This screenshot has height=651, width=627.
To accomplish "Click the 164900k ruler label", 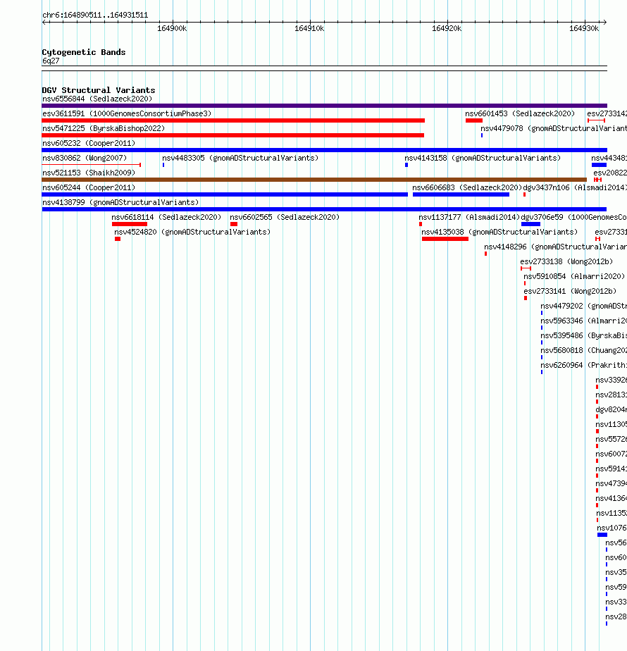I will tap(172, 28).
